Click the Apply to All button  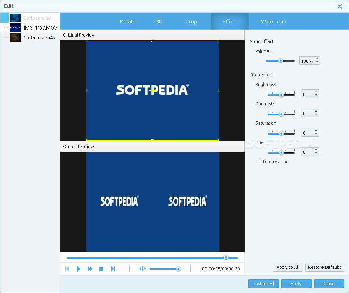pos(287,267)
